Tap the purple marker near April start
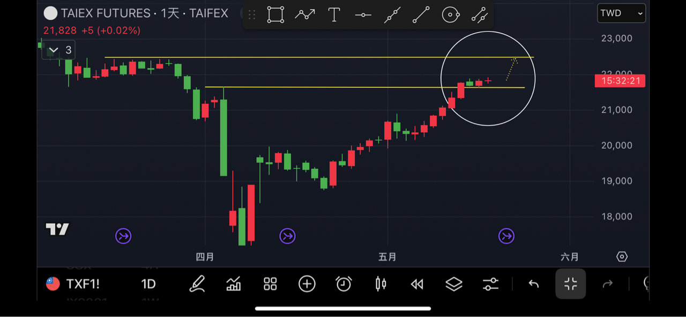 pos(123,236)
